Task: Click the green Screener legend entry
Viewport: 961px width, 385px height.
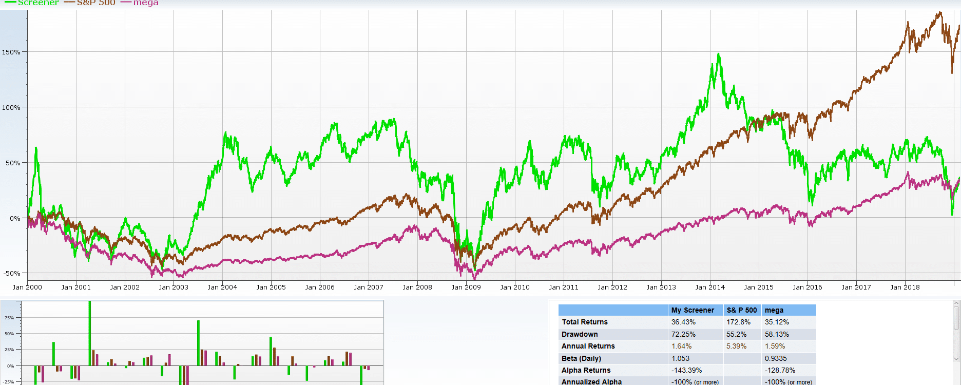Action: coord(32,3)
